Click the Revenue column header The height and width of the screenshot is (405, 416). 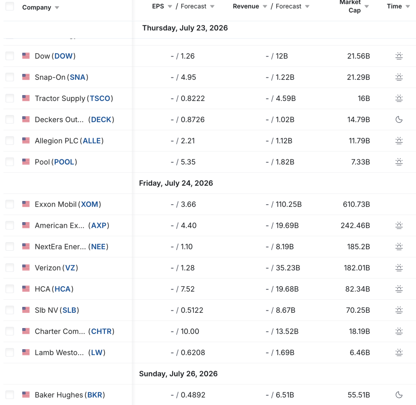pyautogui.click(x=246, y=6)
